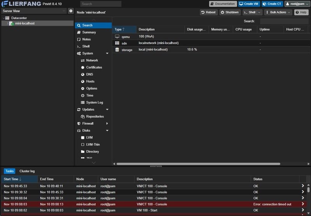Image resolution: width=311 pixels, height=216 pixels.
Task: Click the gear icon beside Server View
Action: coord(71,11)
